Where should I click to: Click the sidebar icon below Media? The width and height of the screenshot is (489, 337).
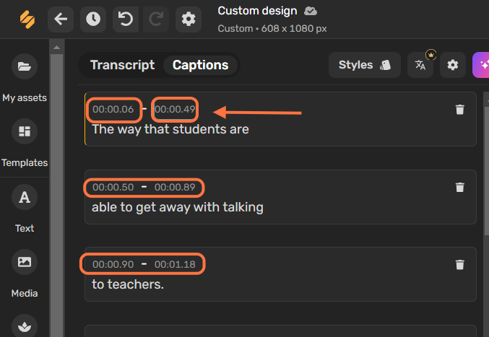[x=25, y=325]
